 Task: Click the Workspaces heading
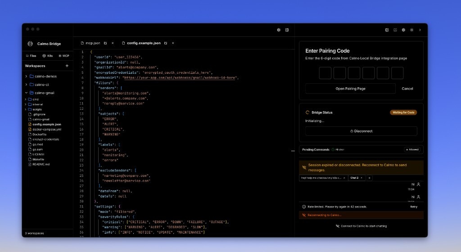click(x=35, y=66)
